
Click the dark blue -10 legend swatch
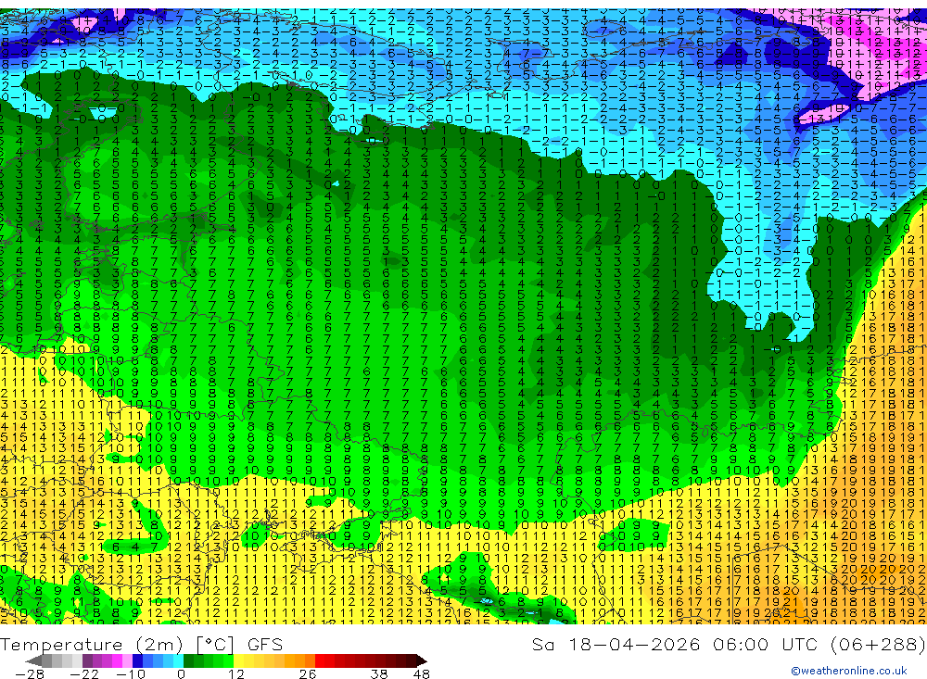(137, 660)
